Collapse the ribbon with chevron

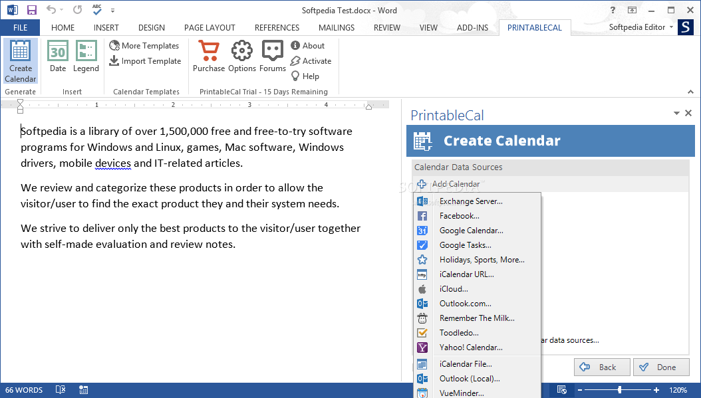pyautogui.click(x=691, y=92)
